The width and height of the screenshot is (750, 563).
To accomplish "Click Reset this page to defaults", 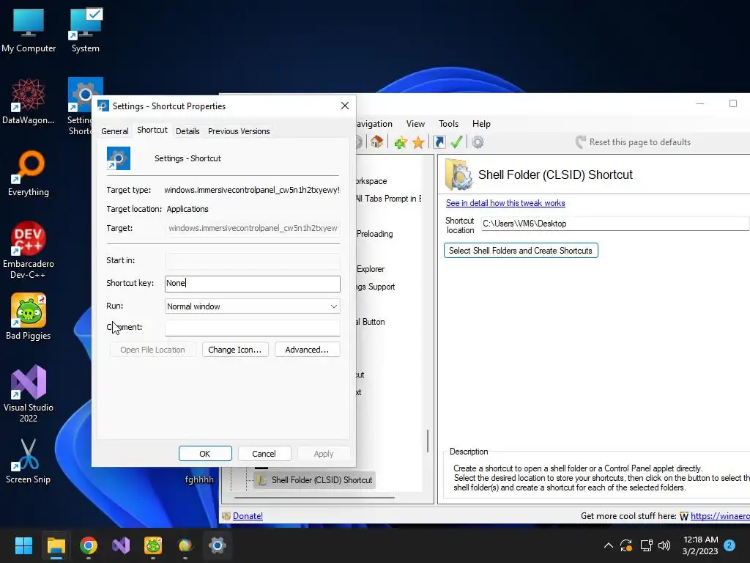I will [633, 142].
